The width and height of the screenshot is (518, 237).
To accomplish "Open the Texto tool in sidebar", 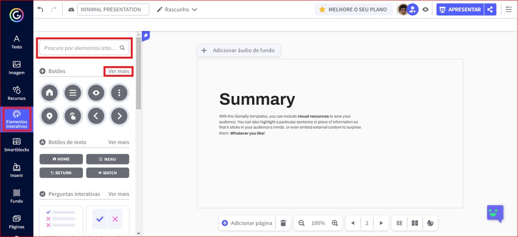I will 17,42.
